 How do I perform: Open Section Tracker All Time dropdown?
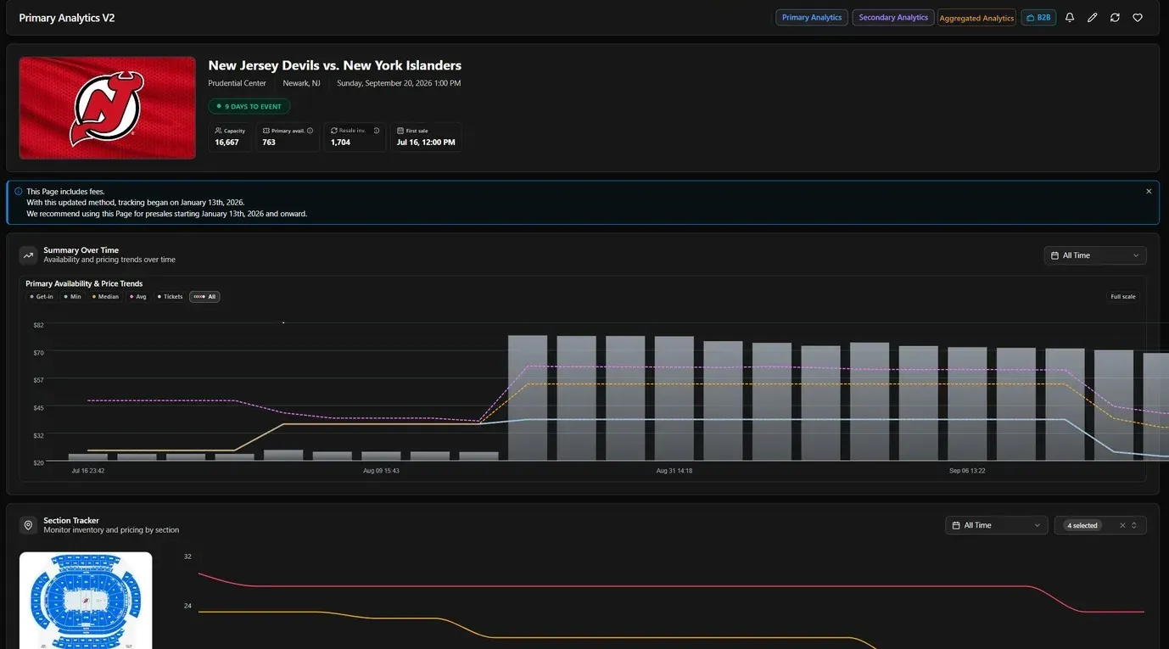pos(997,525)
